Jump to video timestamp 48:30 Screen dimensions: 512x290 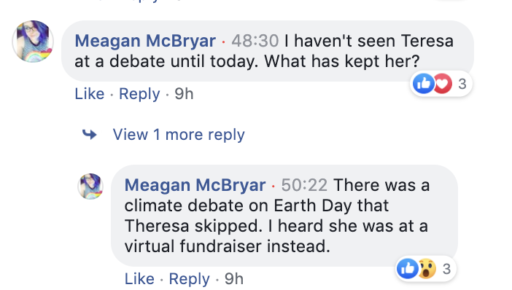[255, 41]
